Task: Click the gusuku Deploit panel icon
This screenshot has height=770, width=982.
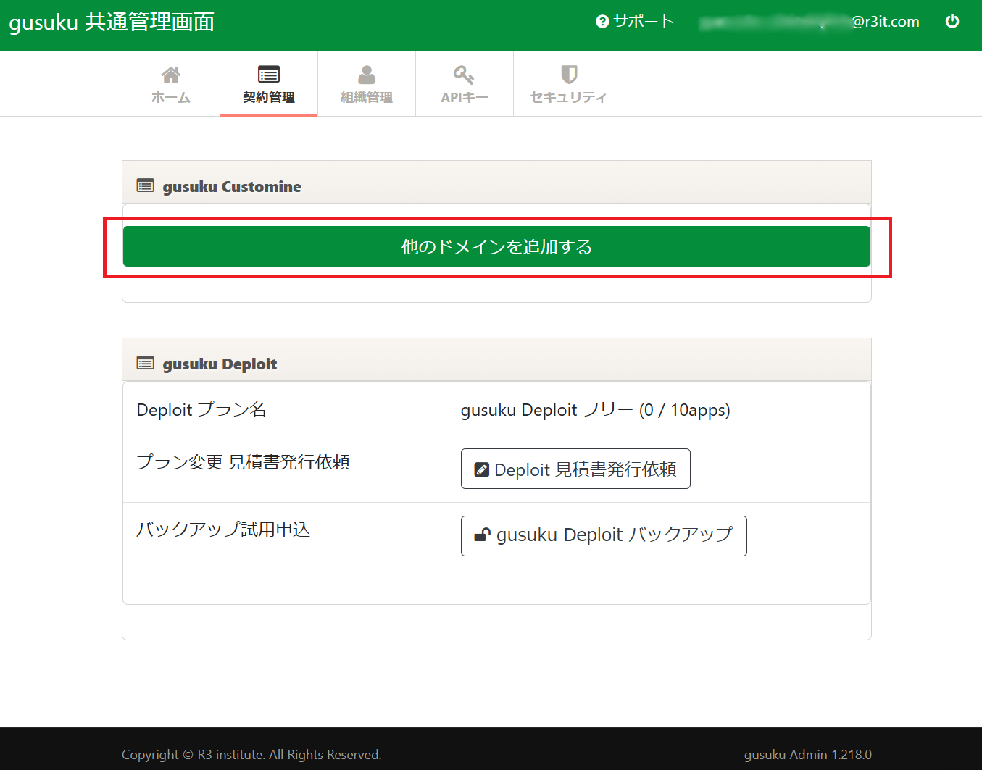Action: (x=145, y=364)
